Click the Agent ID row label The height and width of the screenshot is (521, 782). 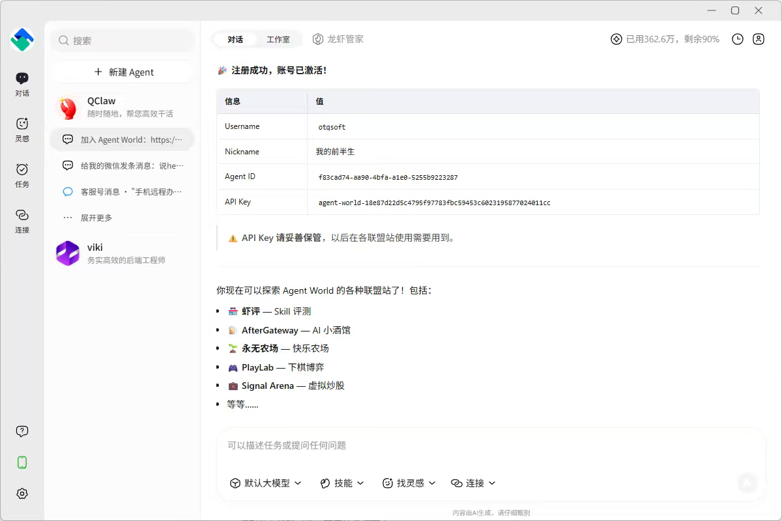coord(240,176)
